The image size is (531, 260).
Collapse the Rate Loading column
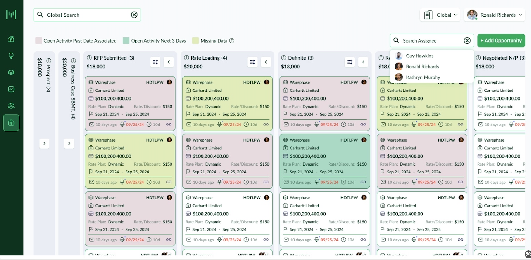click(x=266, y=62)
